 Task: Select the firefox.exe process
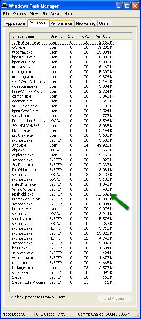[x=62, y=209]
